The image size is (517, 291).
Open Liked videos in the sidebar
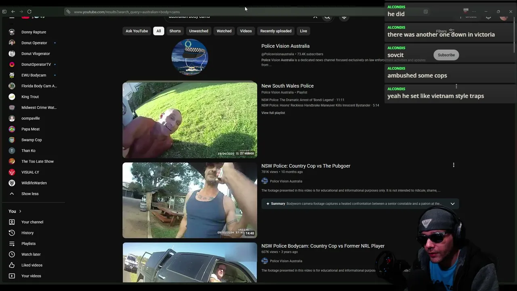[32, 265]
